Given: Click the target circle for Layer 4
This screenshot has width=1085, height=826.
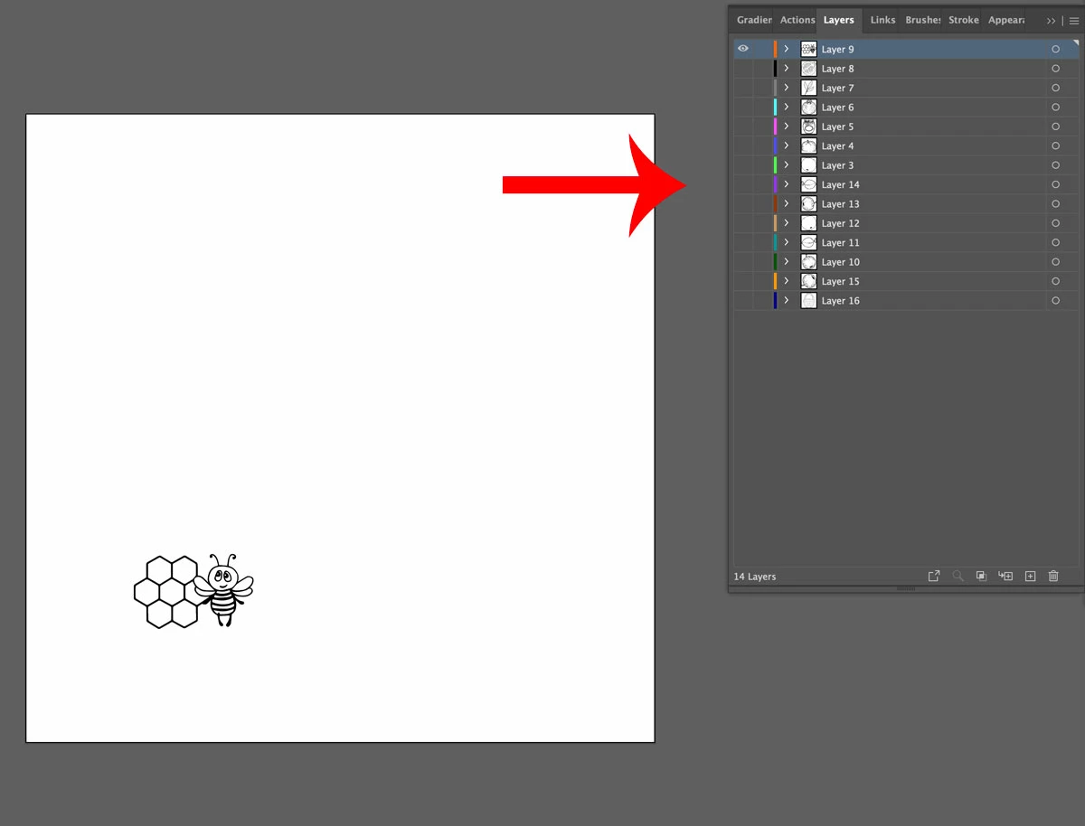Looking at the screenshot, I should 1055,146.
